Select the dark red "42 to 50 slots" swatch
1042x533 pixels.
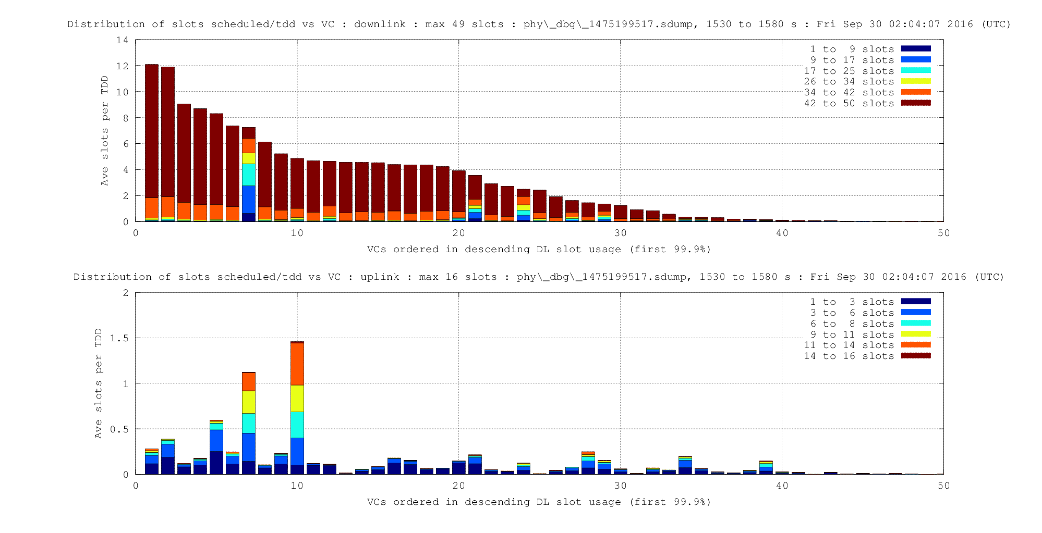(915, 103)
